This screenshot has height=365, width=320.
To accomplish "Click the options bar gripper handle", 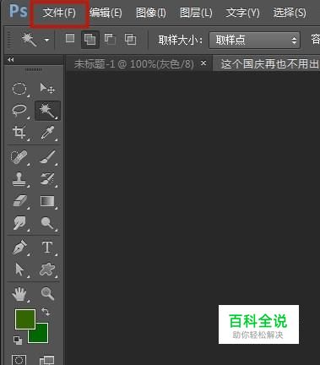I will pos(9,40).
